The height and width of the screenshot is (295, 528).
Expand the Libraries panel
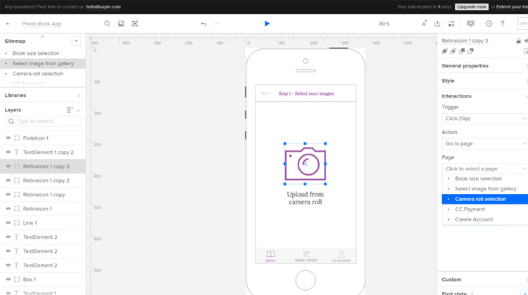[x=78, y=95]
